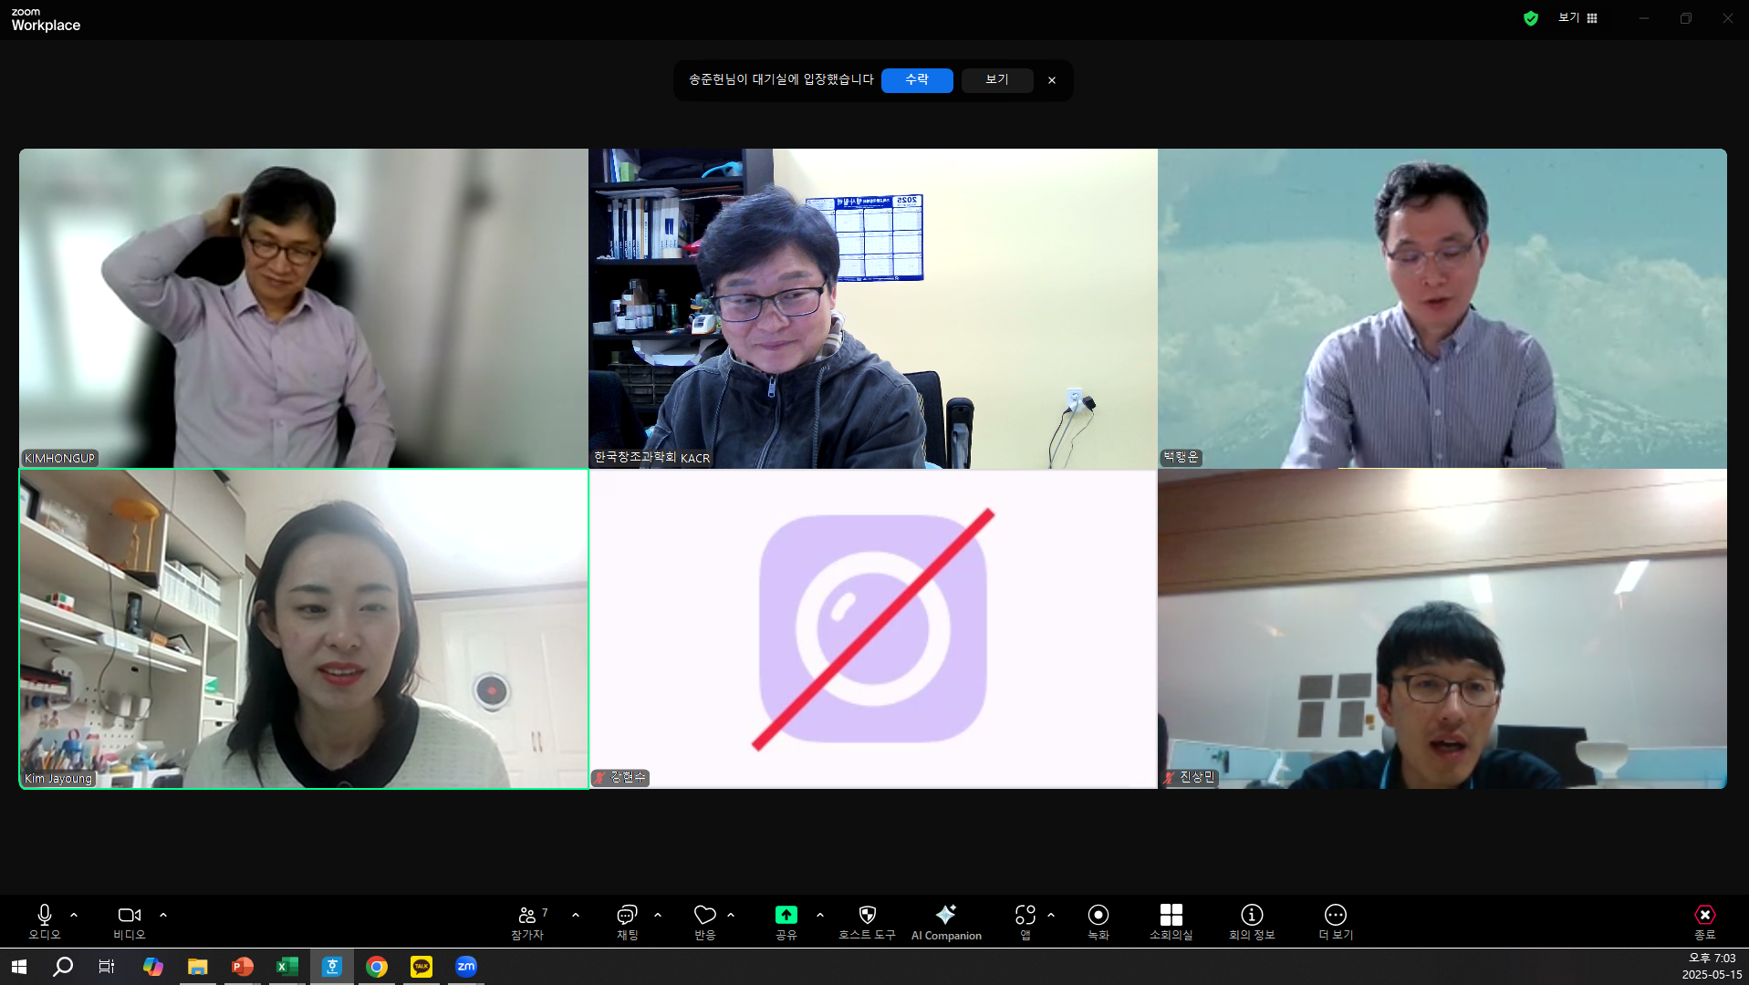This screenshot has height=985, width=1749.
Task: Show 회의 정보 meeting info
Action: (x=1252, y=921)
